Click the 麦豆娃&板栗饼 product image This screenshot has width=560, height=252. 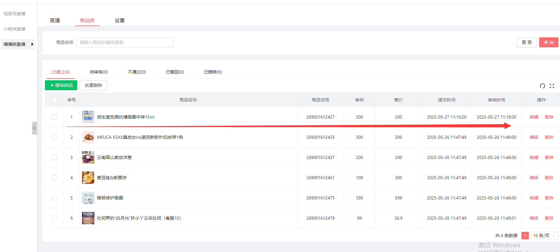88,178
